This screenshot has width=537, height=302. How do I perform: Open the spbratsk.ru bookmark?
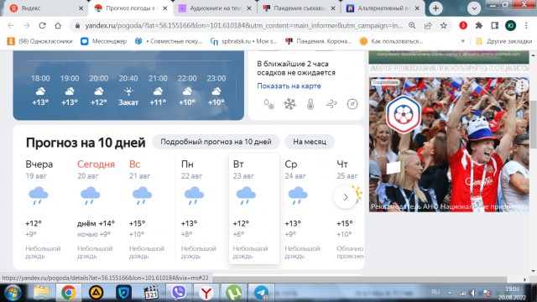[x=244, y=41]
